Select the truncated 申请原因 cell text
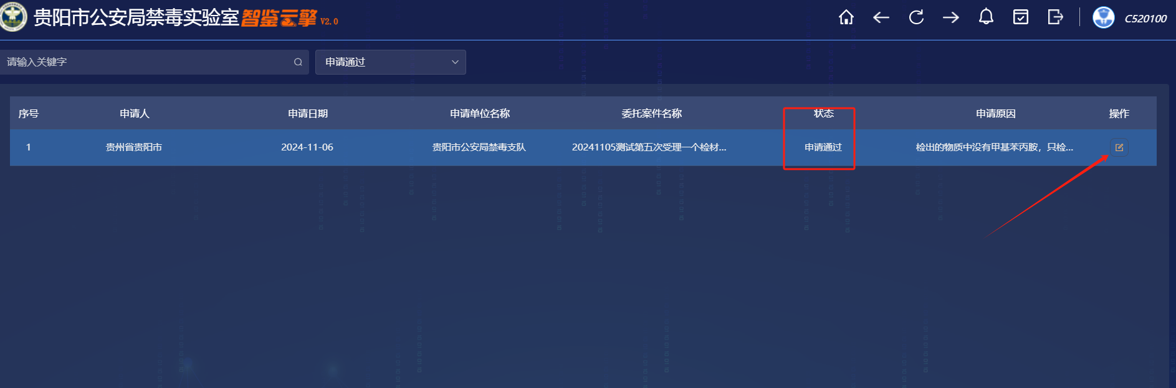The width and height of the screenshot is (1176, 388). point(994,147)
